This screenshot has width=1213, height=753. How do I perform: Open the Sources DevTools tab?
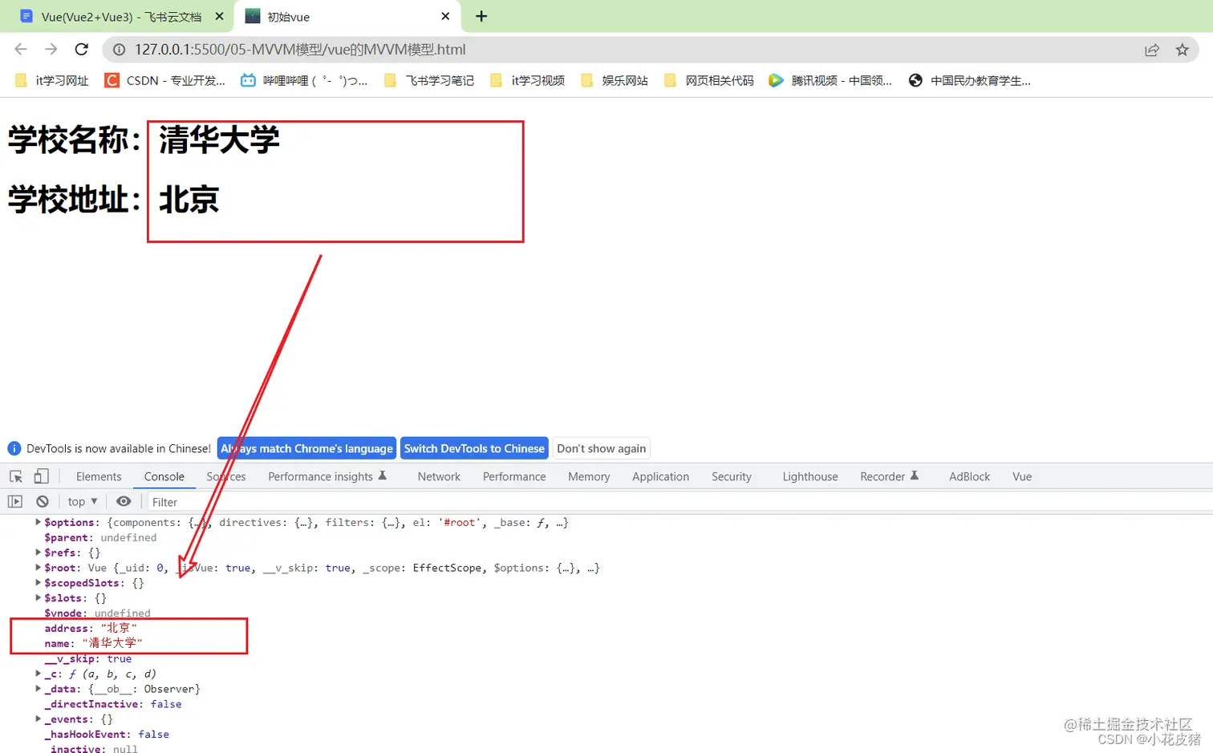(x=226, y=476)
